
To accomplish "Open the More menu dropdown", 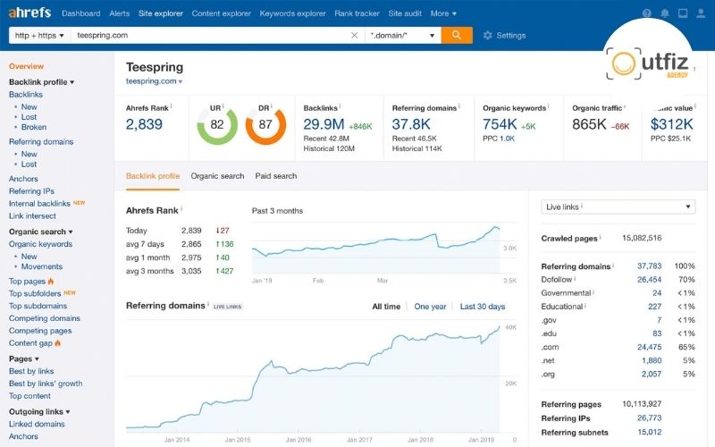I will (443, 13).
